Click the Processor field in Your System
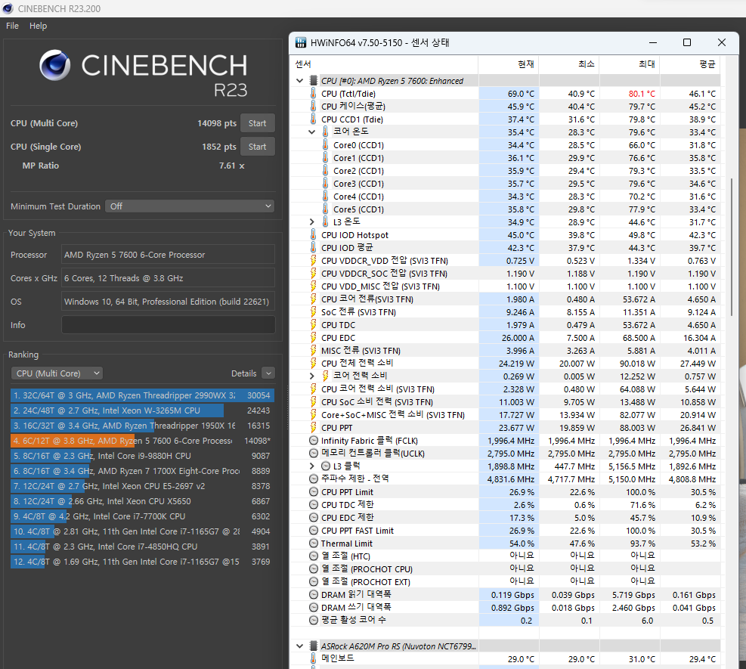Viewport: 746px width, 669px height. tap(168, 255)
